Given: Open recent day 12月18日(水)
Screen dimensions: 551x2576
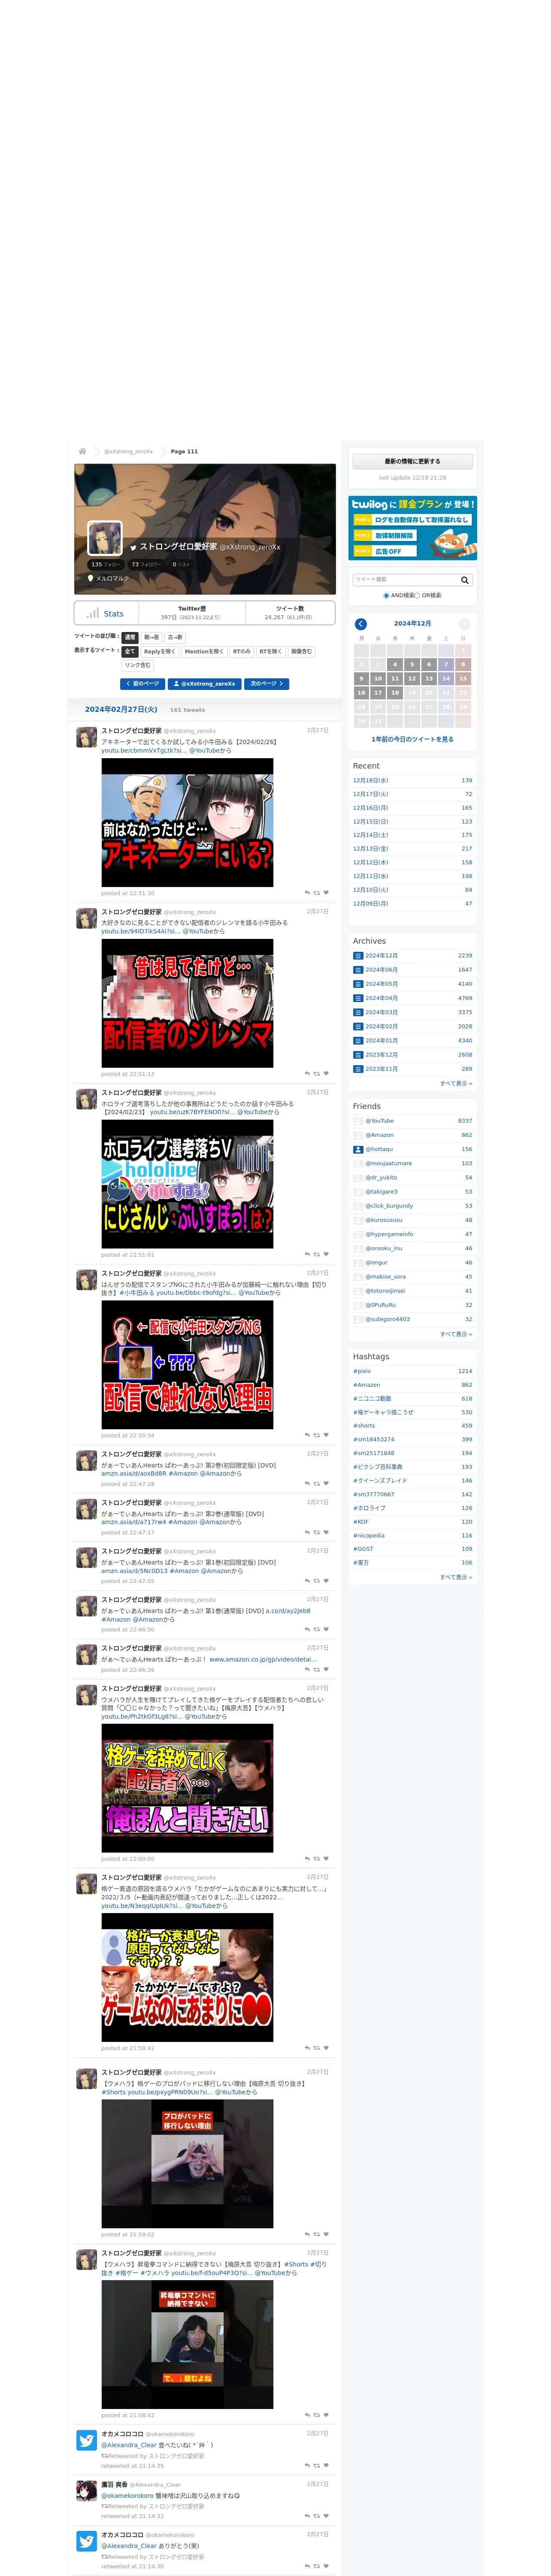Looking at the screenshot, I should click(371, 780).
